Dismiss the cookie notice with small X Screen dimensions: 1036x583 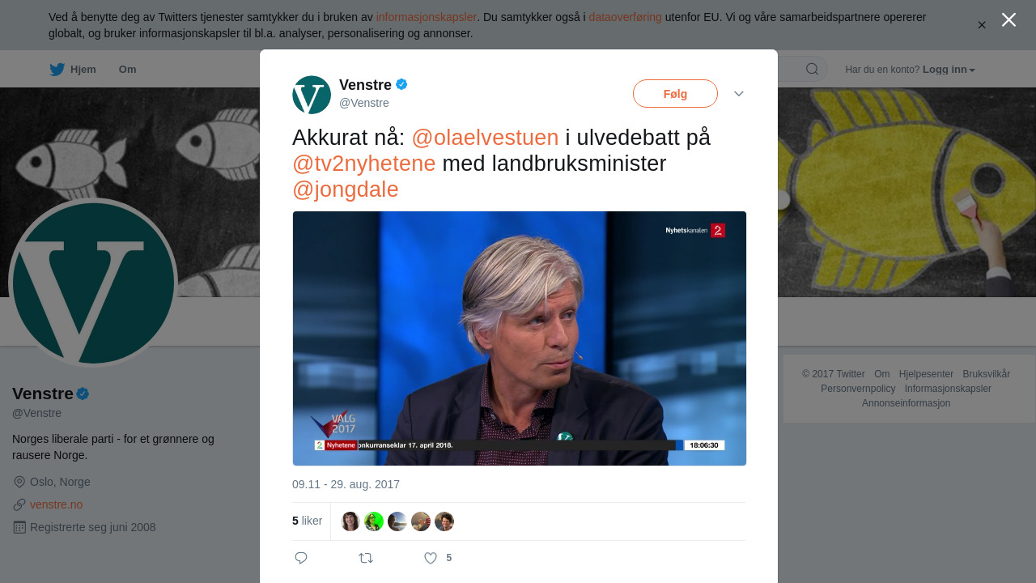982,25
